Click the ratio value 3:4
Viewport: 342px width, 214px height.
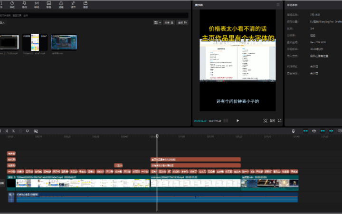click(x=312, y=29)
